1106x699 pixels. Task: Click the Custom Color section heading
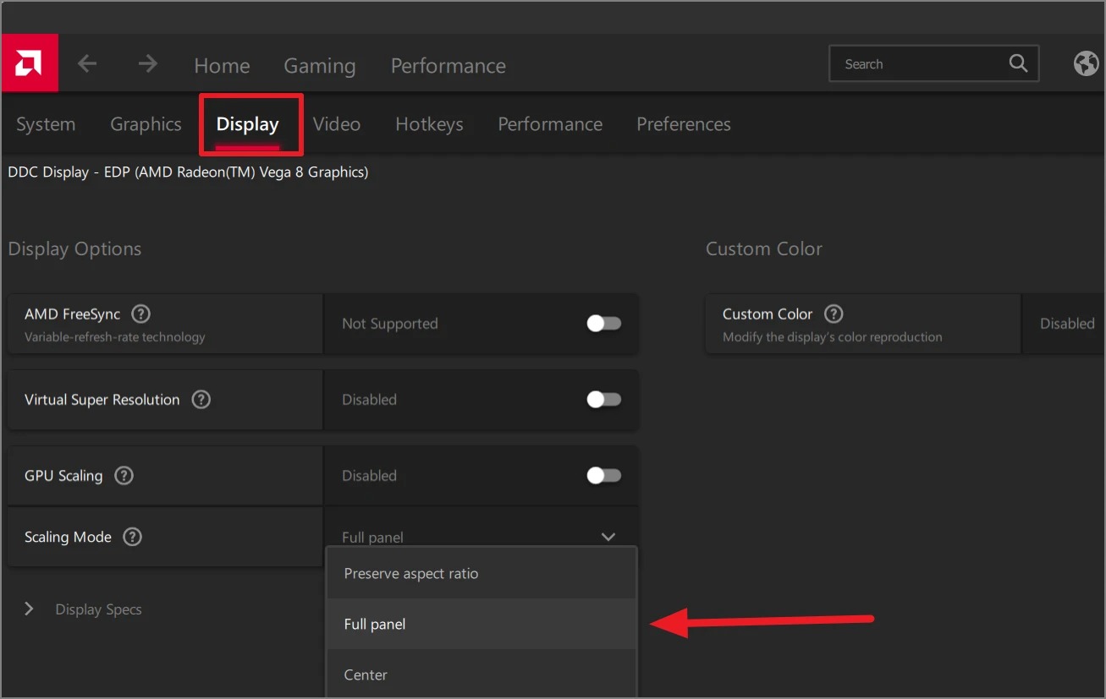(x=764, y=248)
